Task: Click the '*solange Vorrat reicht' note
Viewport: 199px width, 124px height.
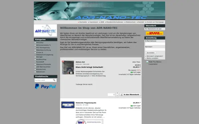Action: [x=84, y=84]
